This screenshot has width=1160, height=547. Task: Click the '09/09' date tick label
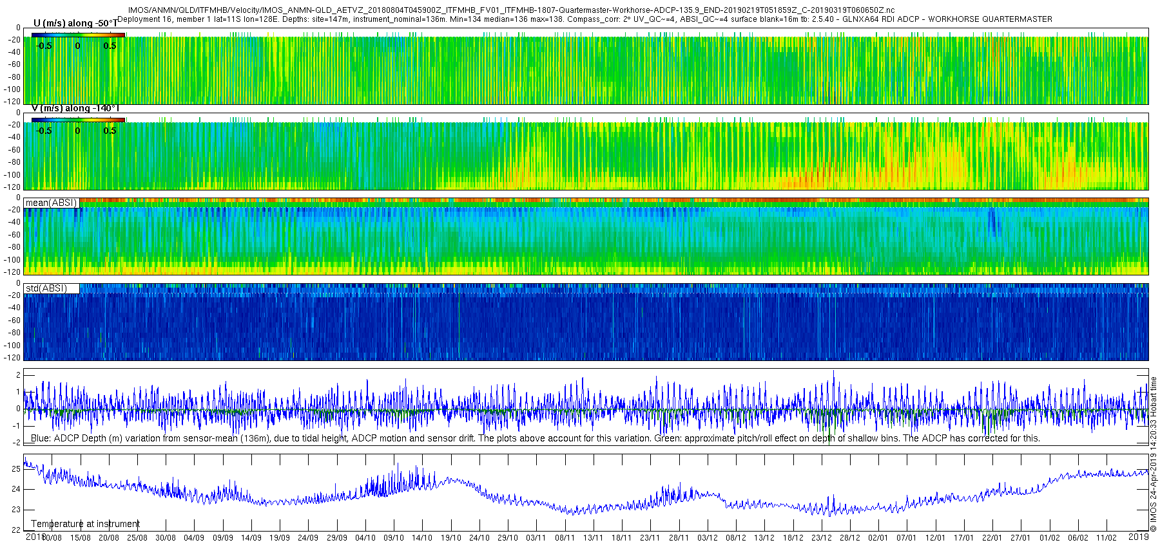[x=223, y=538]
